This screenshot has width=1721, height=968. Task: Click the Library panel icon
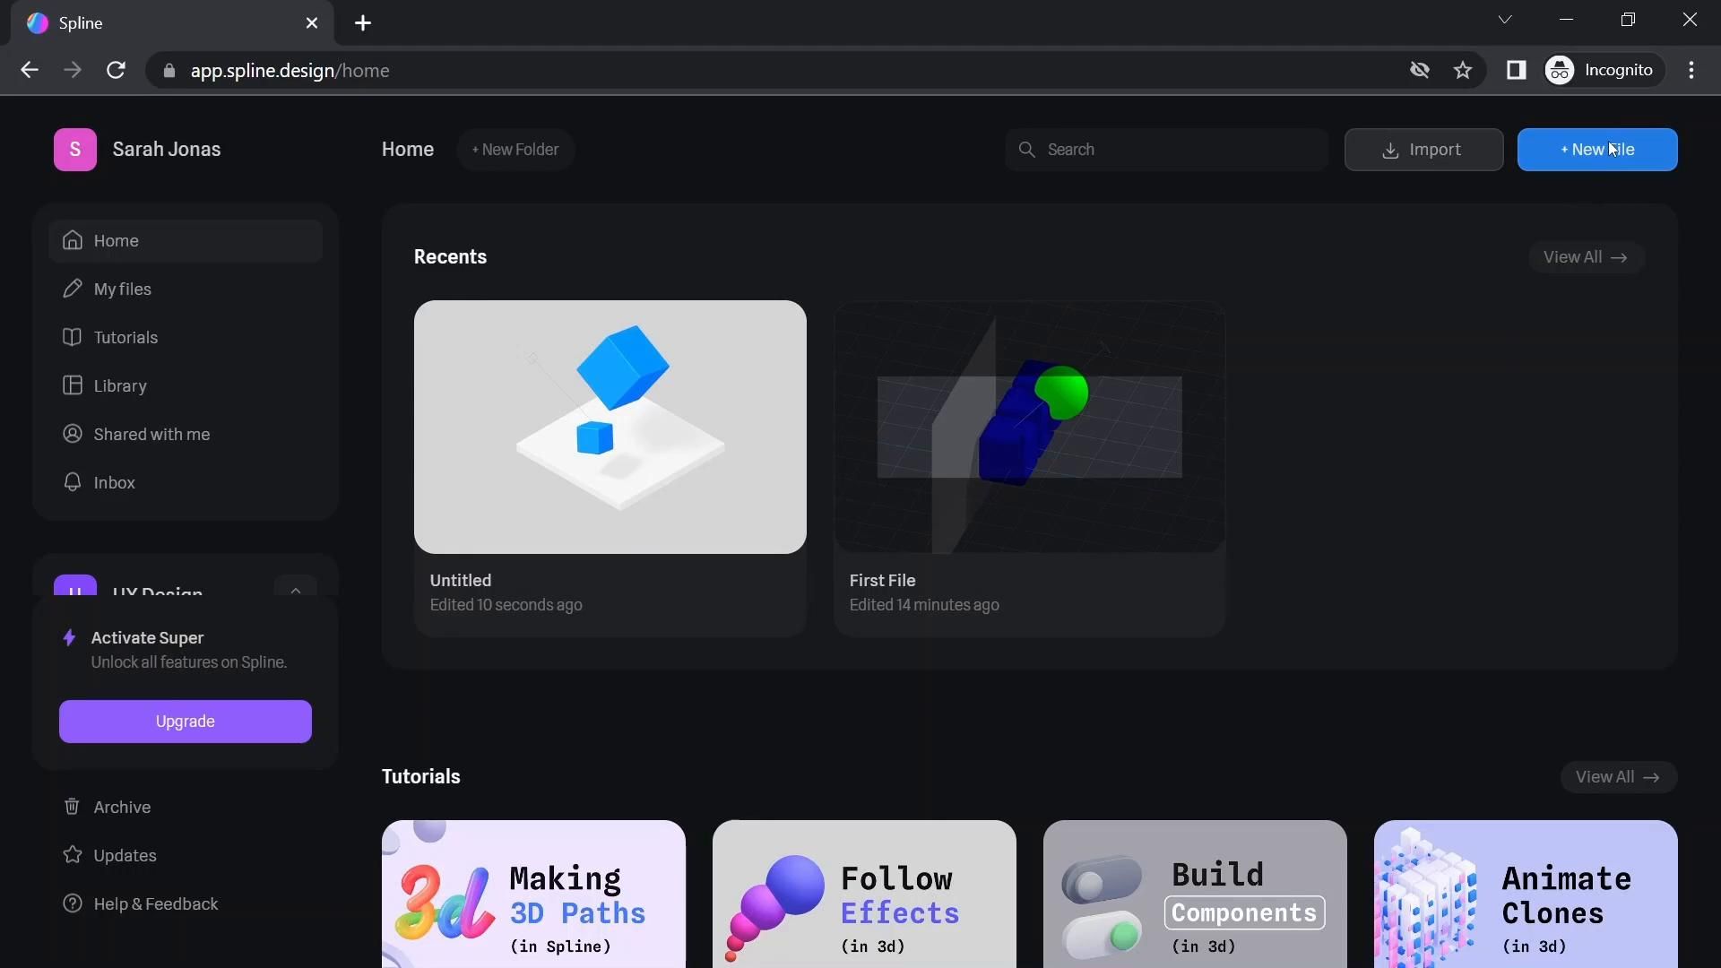point(73,385)
